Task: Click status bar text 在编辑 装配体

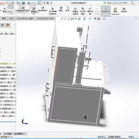Action: (x=114, y=137)
